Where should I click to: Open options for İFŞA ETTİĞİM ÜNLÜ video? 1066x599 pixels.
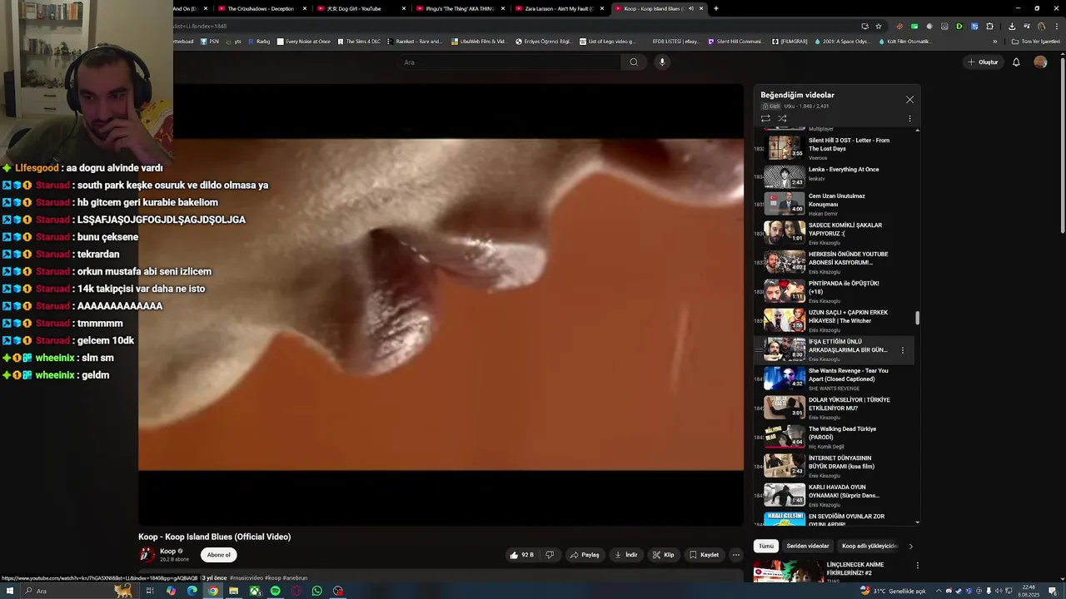tap(902, 349)
